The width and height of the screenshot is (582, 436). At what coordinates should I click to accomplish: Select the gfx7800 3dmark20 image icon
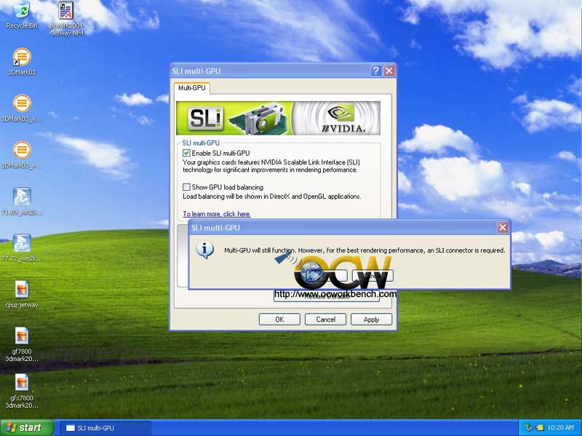tap(22, 391)
